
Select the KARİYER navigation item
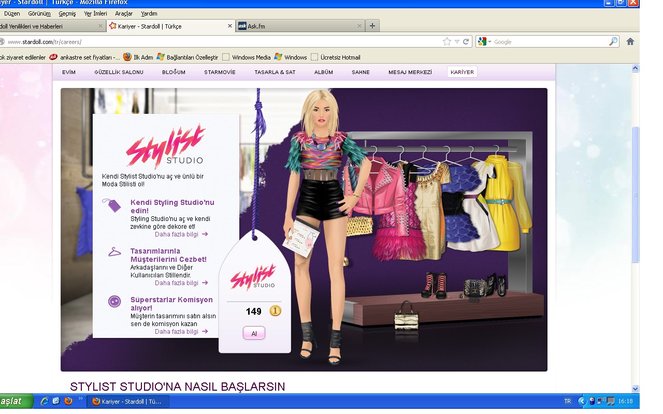click(x=462, y=72)
